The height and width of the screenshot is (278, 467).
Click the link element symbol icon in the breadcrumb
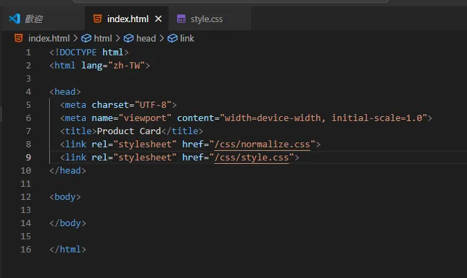pyautogui.click(x=172, y=39)
